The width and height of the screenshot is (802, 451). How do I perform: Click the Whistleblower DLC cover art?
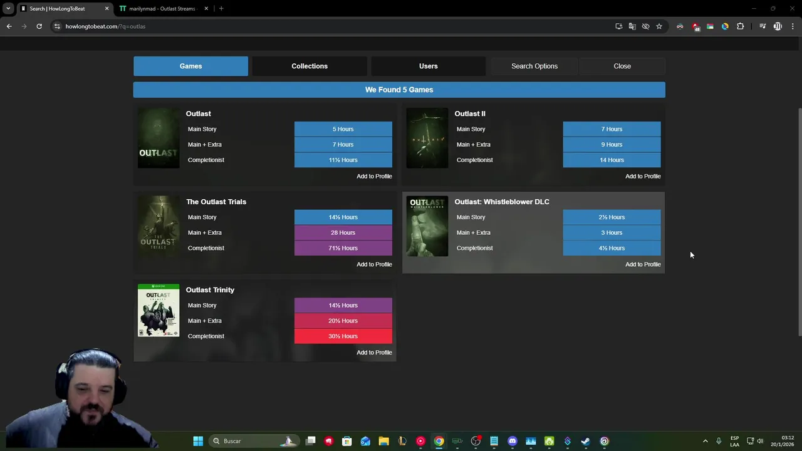coord(427,226)
